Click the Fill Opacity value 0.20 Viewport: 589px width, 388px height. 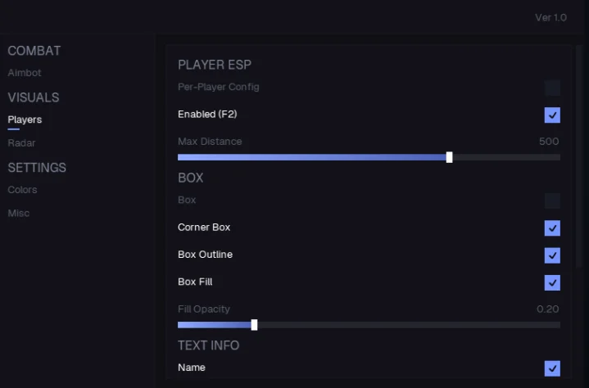click(x=547, y=309)
